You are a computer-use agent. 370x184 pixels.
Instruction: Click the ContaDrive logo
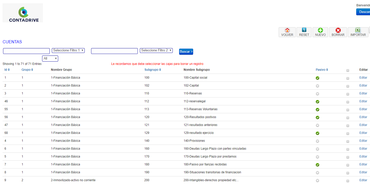pyautogui.click(x=23, y=13)
